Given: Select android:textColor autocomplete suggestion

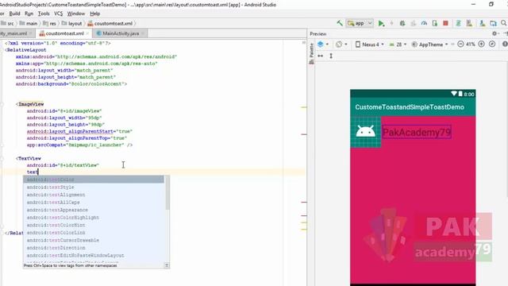Looking at the screenshot, I should 94,180.
